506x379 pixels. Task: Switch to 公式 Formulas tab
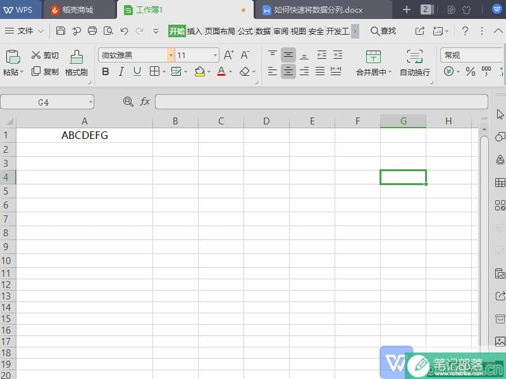point(245,31)
